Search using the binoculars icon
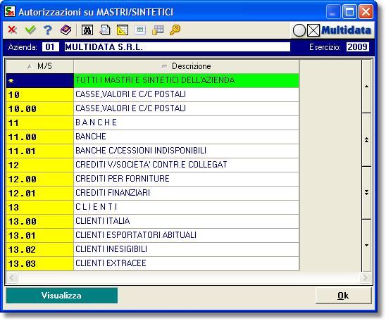 coord(87,30)
